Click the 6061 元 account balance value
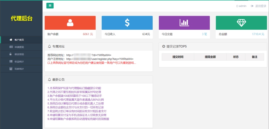The width and height of the screenshot is (269, 129). [88, 34]
